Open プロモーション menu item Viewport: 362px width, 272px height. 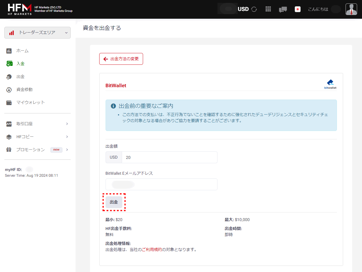[x=31, y=150]
